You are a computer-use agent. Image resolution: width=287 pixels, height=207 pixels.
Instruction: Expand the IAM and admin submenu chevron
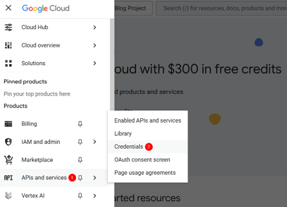[94, 142]
